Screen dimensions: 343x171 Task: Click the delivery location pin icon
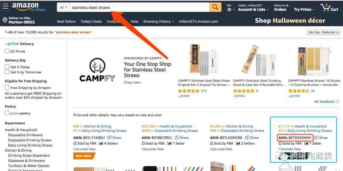(x=5, y=20)
